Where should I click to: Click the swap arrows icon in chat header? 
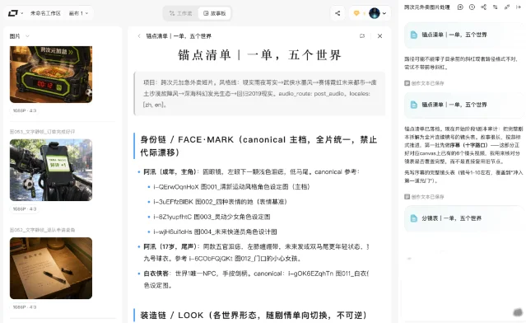(496, 7)
